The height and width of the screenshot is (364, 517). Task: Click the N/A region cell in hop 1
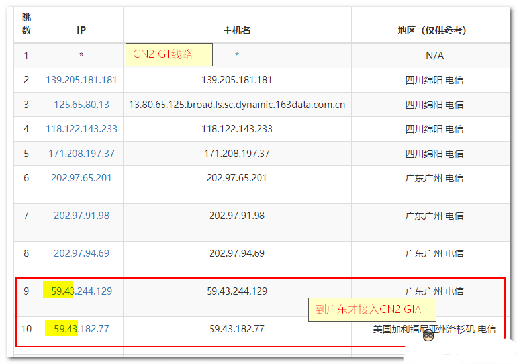pyautogui.click(x=434, y=56)
